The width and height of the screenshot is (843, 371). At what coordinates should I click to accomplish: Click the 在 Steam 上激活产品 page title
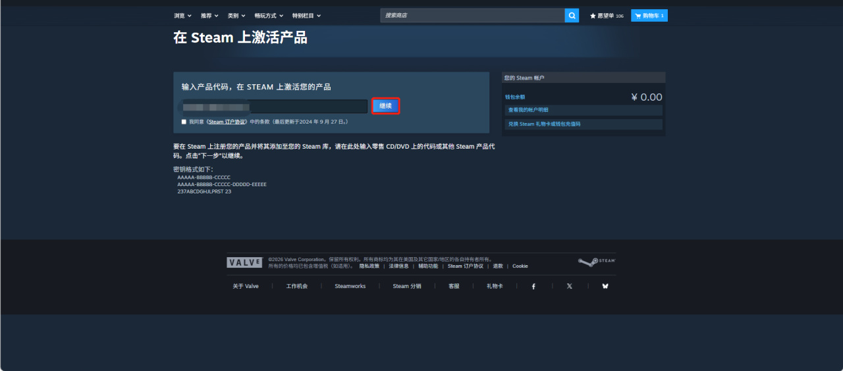[x=240, y=38]
